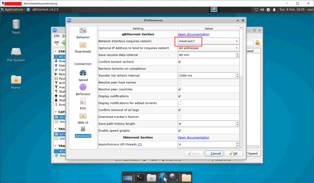This screenshot has height=183, width=314.
Task: Click the OK button
Action: click(234, 153)
